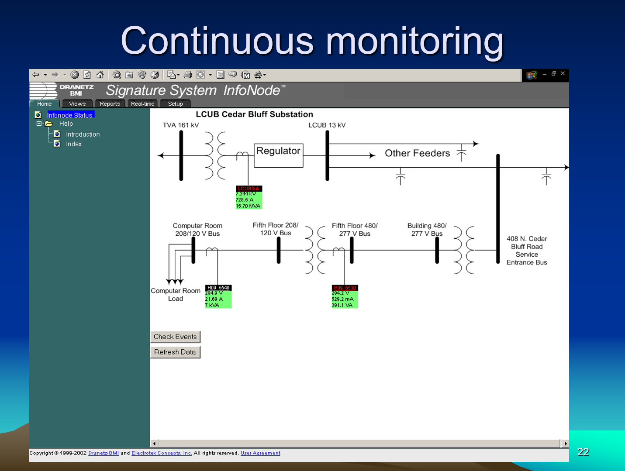
Task: Open the Search magnifier icon
Action: tap(117, 75)
